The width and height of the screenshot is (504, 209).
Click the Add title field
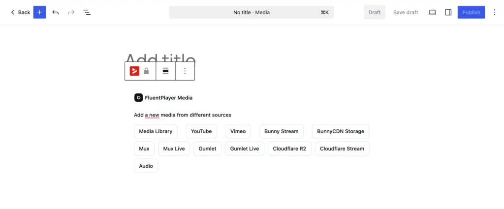160,58
